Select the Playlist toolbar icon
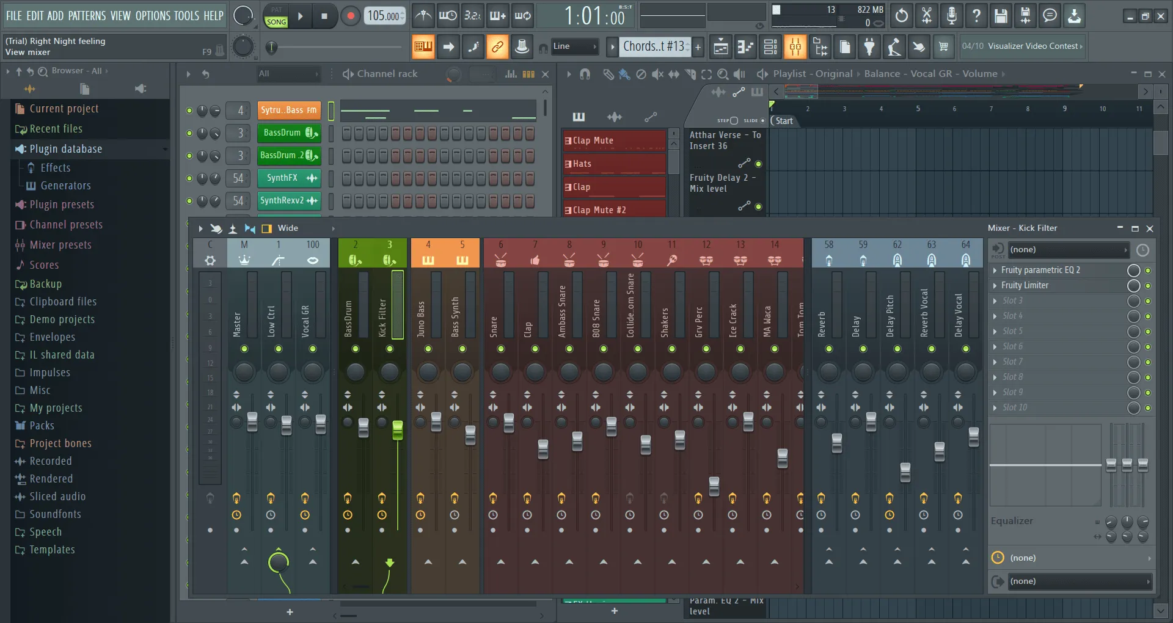 720,46
